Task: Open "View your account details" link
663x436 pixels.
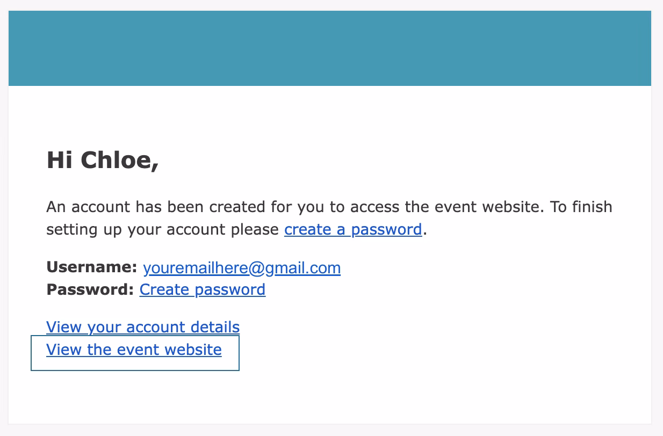Action: pos(143,327)
